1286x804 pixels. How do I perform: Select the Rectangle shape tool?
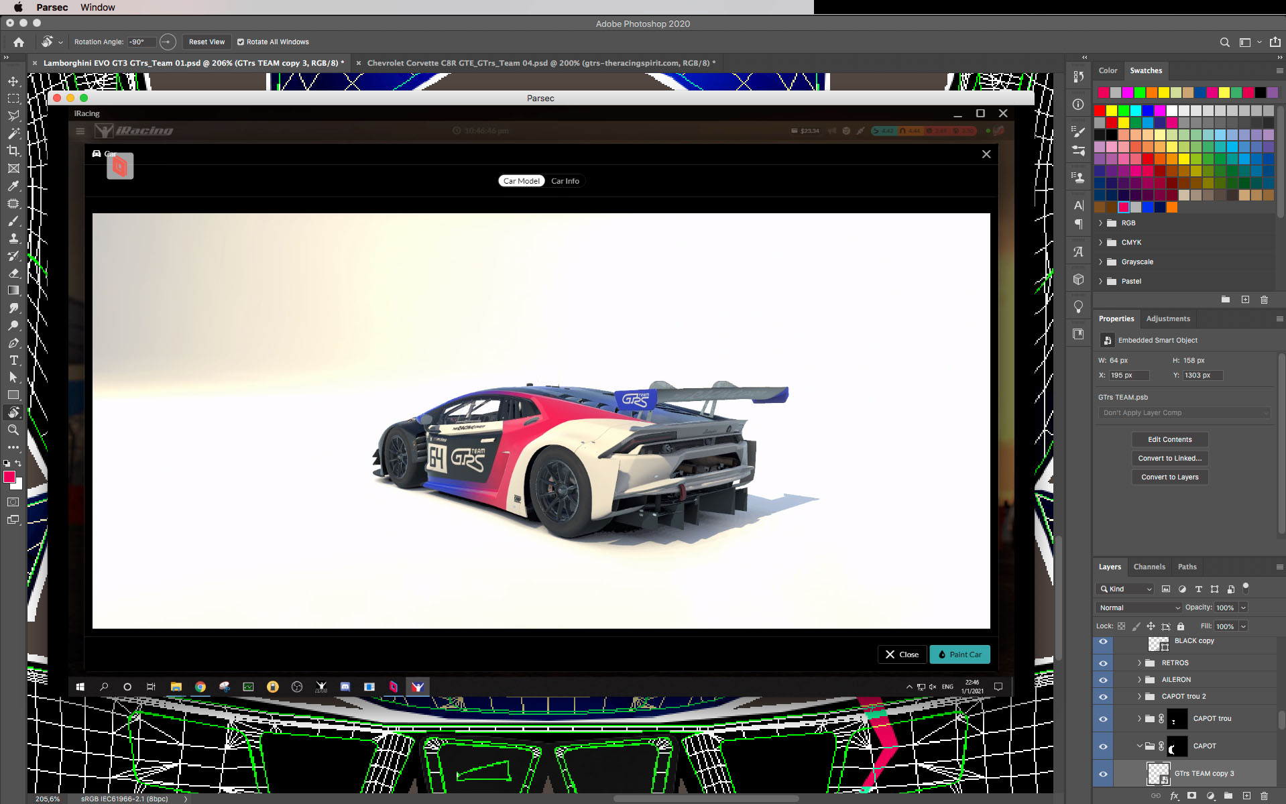pyautogui.click(x=13, y=395)
